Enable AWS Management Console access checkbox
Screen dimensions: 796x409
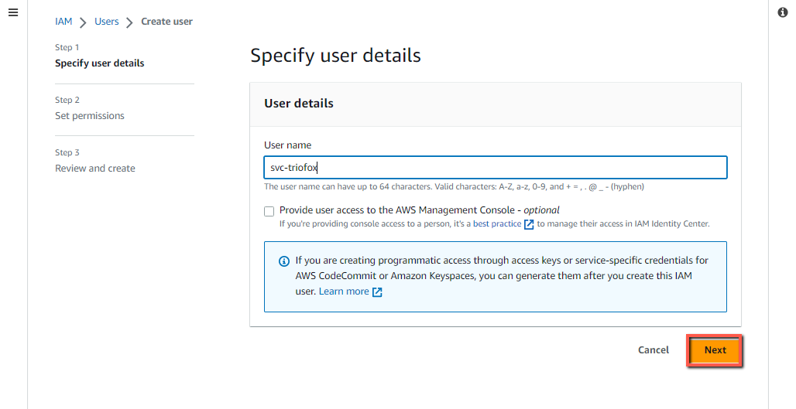pyautogui.click(x=269, y=211)
